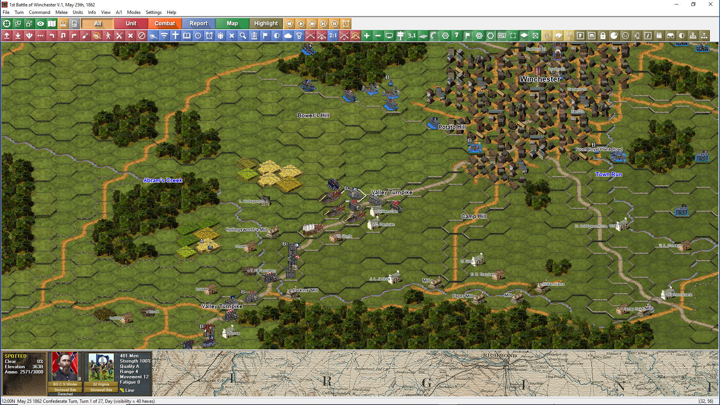The image size is (720, 405).
Task: Click the fast-forward replay button
Action: coord(312,24)
